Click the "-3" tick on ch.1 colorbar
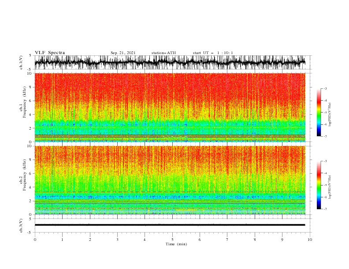Screen dimensions: 349x269 point(325,88)
